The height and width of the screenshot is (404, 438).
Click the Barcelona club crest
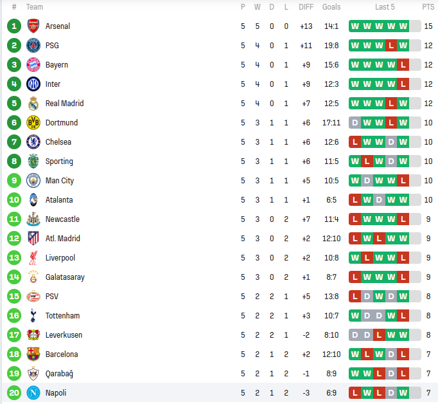tap(33, 354)
